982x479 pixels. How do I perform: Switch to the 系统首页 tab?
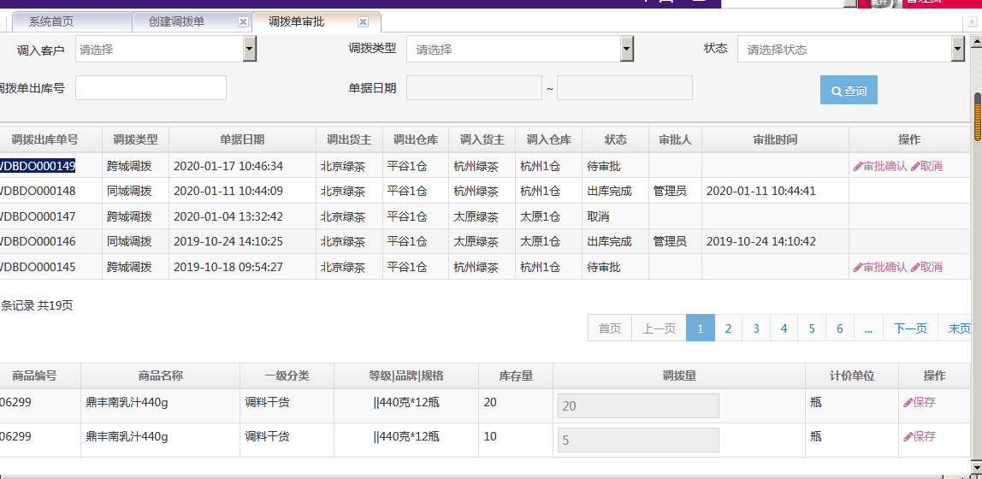(72, 22)
